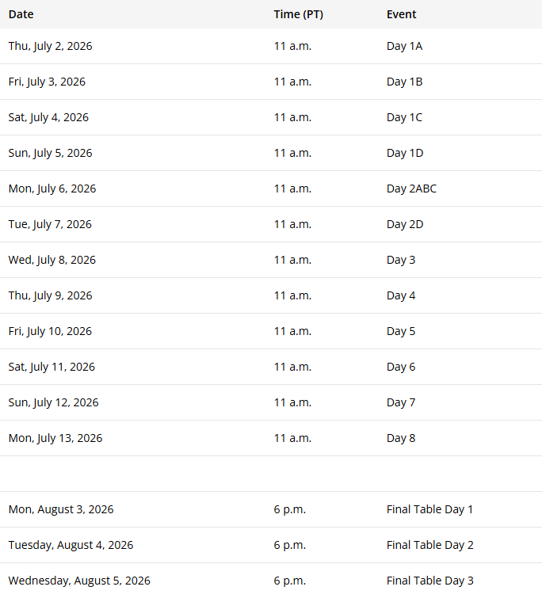Screen dimensions: 542x598
Task: Select the Wed, July 8, 2026 date
Action: 52,260
